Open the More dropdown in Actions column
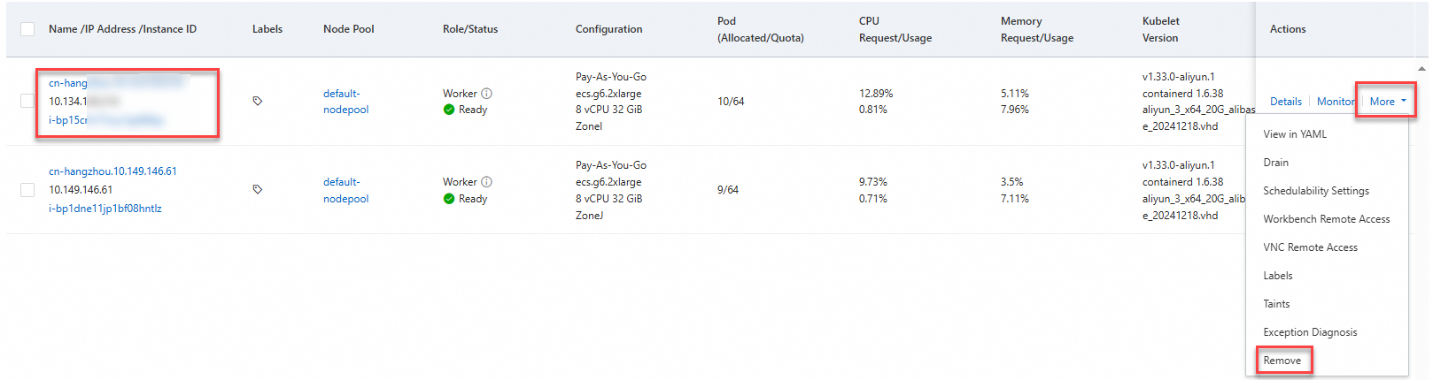The height and width of the screenshot is (380, 1433). point(1387,102)
